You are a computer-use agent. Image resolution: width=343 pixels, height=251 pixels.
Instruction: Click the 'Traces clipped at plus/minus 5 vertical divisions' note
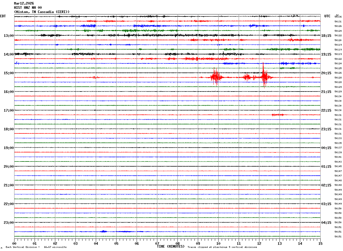point(222,247)
